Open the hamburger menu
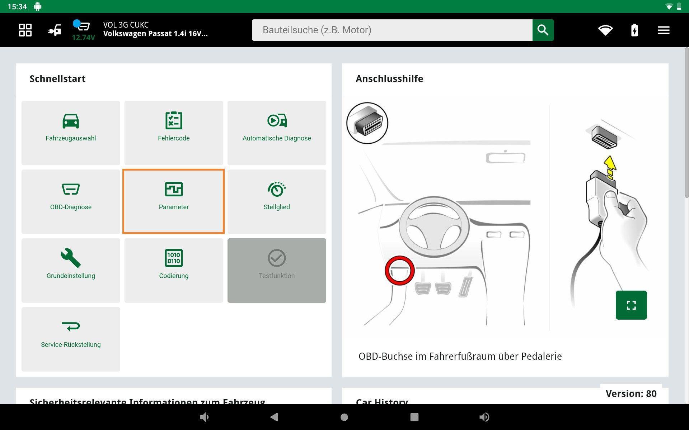This screenshot has width=689, height=430. (x=664, y=30)
